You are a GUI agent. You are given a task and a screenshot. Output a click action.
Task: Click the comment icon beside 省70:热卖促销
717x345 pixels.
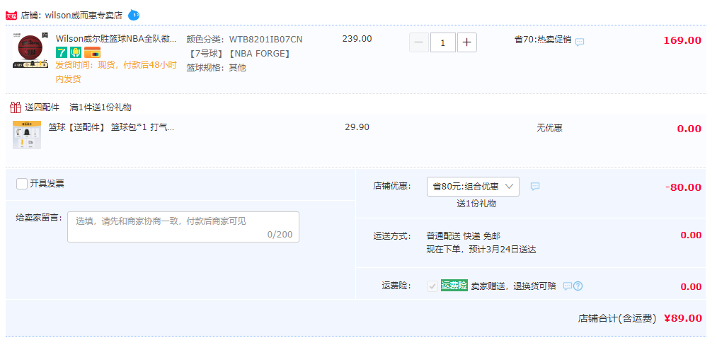[x=580, y=42]
